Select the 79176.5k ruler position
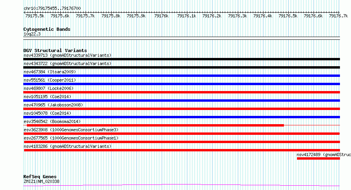Screen dimensions: 351x190 tap(288, 16)
